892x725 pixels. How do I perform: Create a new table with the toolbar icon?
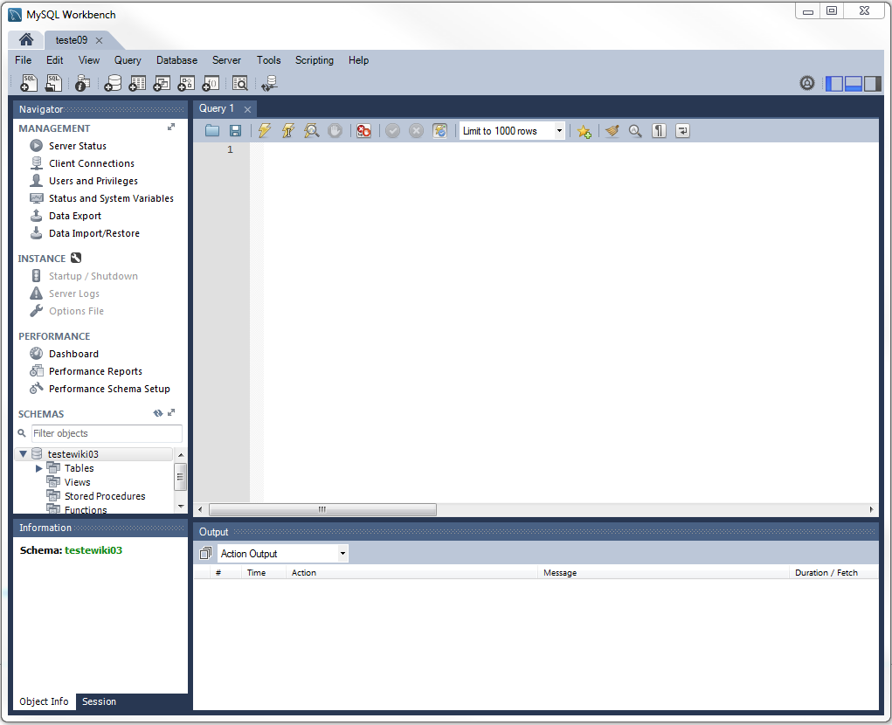pos(137,82)
